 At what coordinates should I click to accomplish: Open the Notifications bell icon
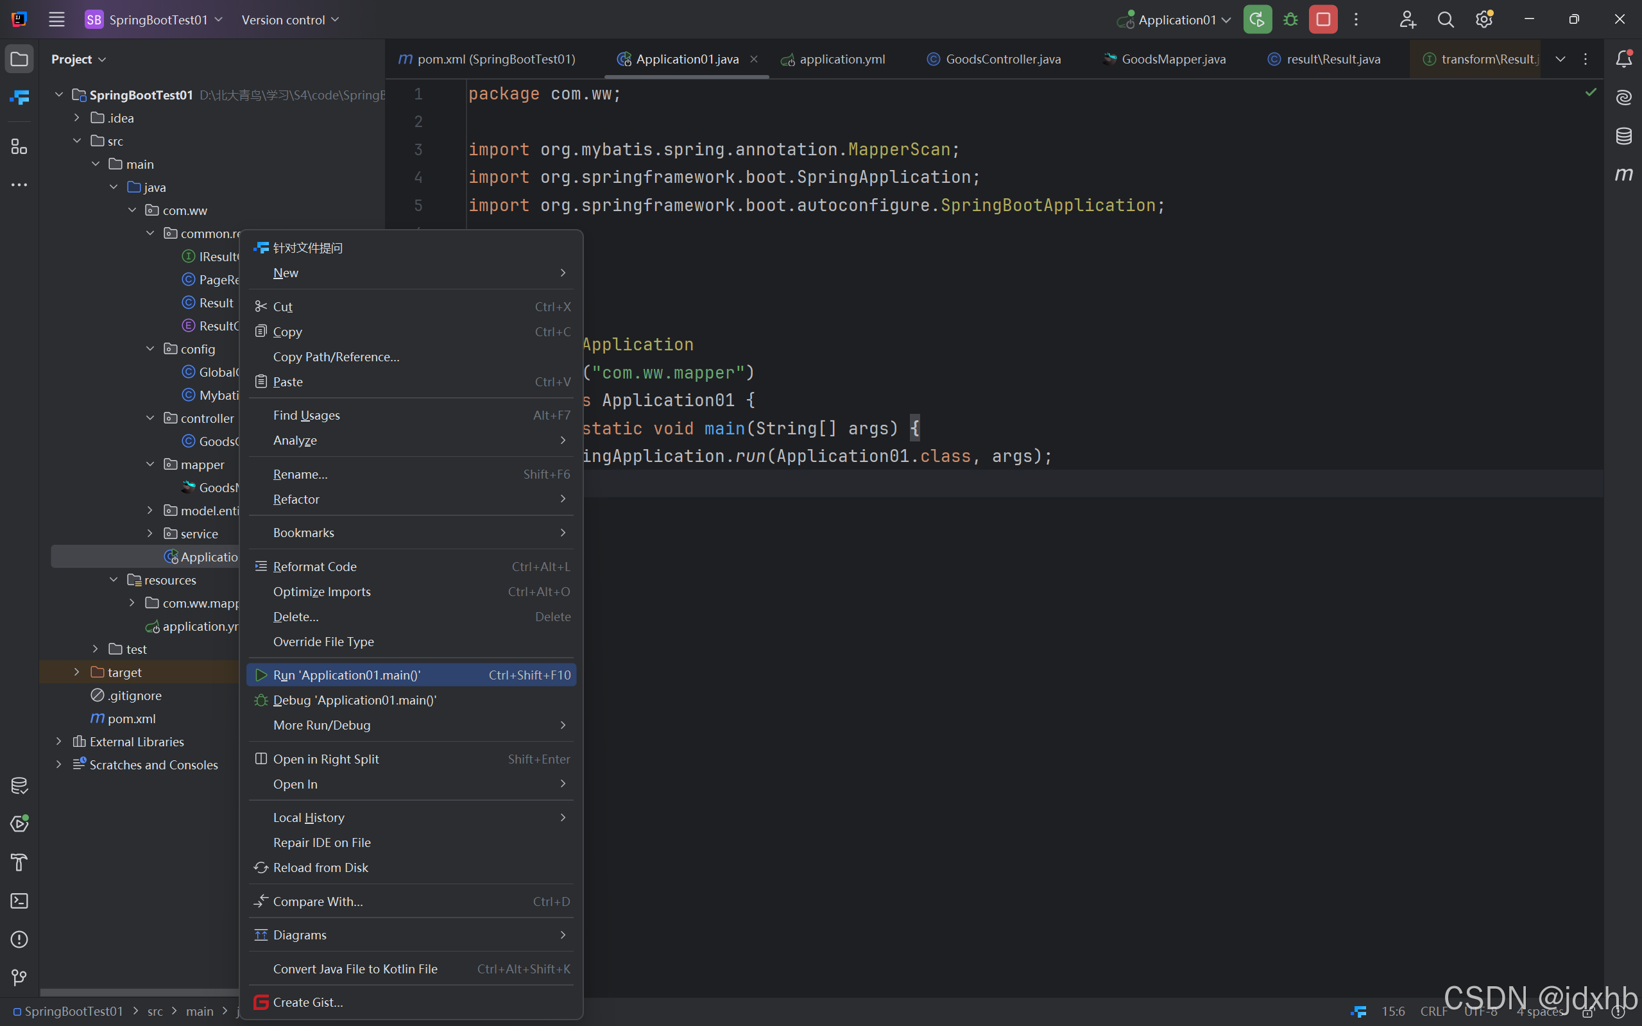1623,59
